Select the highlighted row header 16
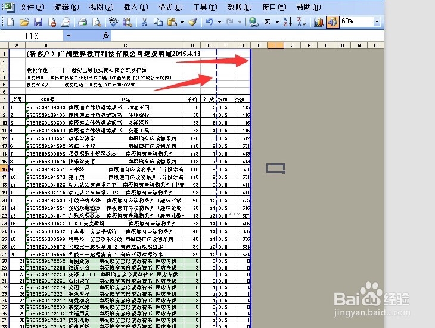The width and height of the screenshot is (435, 328). (4, 169)
